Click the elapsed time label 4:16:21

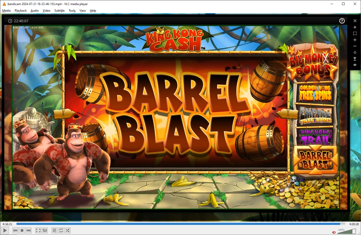click(x=7, y=224)
